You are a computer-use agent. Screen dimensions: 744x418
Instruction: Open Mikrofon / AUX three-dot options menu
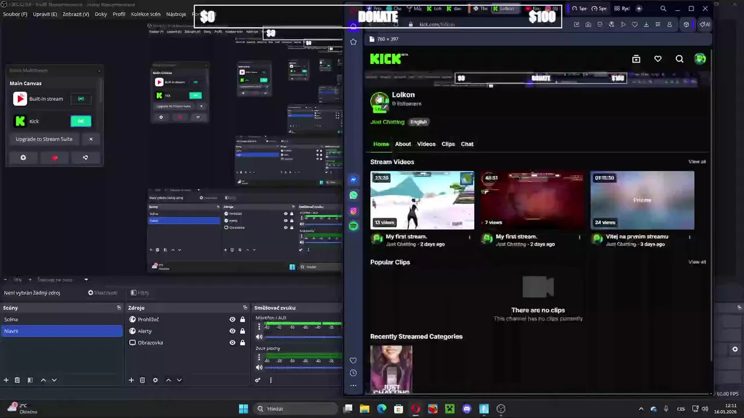tap(259, 327)
